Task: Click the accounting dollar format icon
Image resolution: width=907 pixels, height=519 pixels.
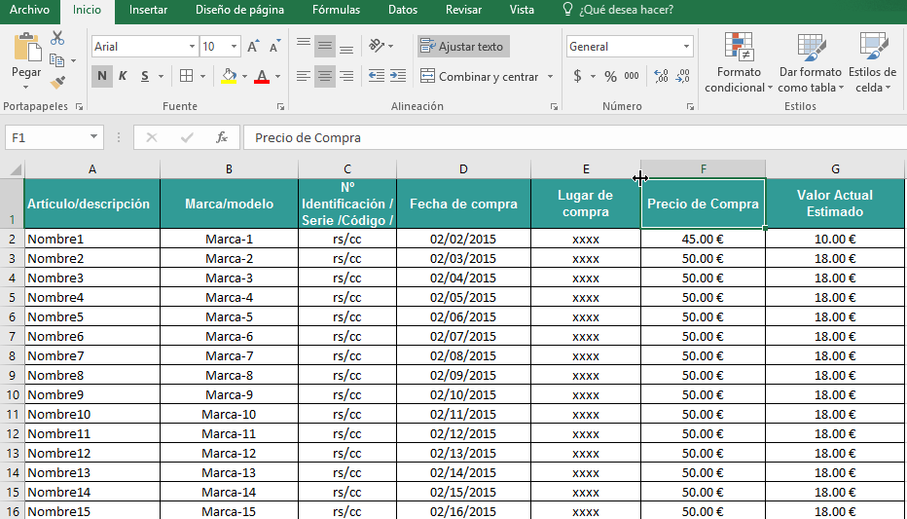Action: 577,76
